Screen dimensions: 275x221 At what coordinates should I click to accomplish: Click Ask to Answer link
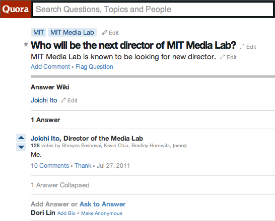tap(103, 204)
